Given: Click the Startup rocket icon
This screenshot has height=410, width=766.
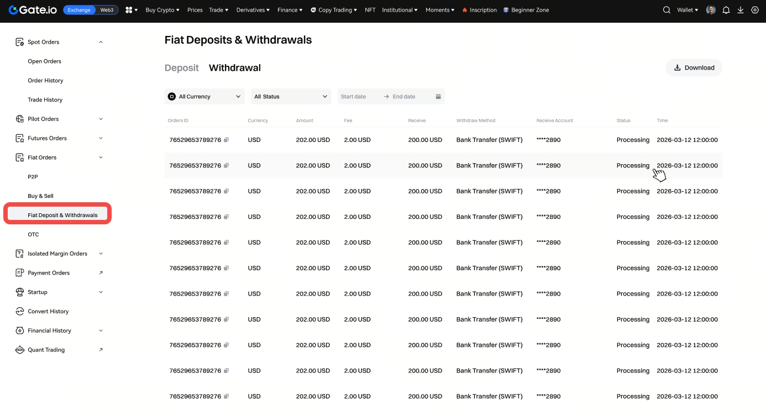Looking at the screenshot, I should tap(19, 292).
